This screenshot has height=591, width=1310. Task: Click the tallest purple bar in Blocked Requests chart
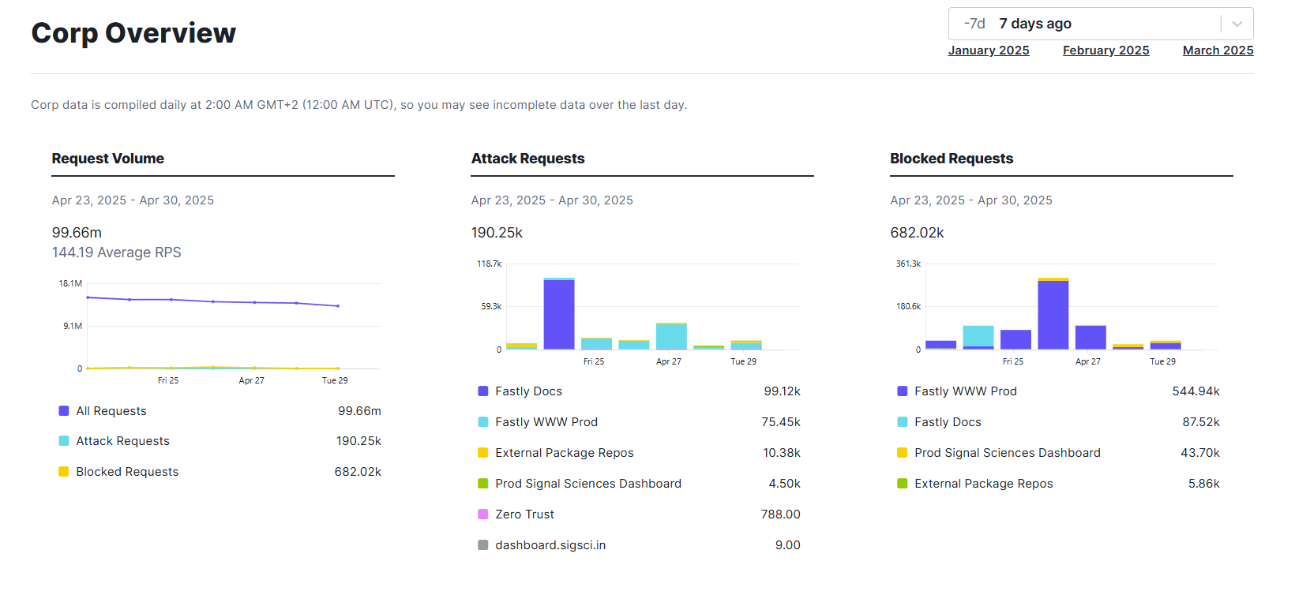[1053, 315]
